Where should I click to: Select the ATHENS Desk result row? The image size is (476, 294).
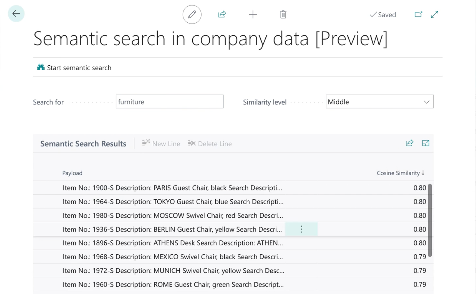pos(172,243)
